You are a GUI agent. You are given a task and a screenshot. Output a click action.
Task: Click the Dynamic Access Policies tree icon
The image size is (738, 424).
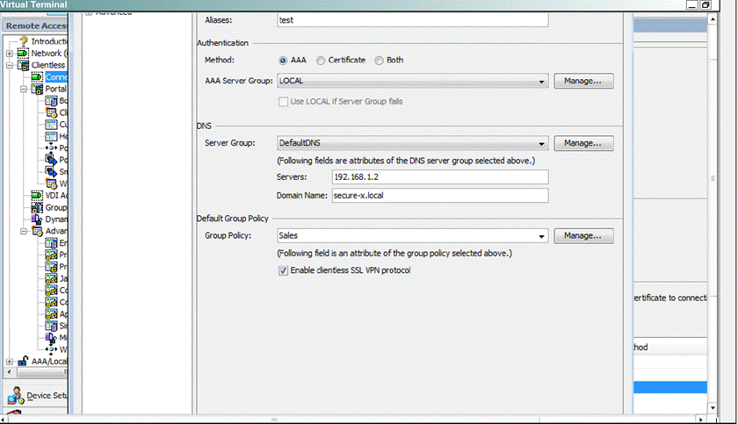tap(37, 219)
